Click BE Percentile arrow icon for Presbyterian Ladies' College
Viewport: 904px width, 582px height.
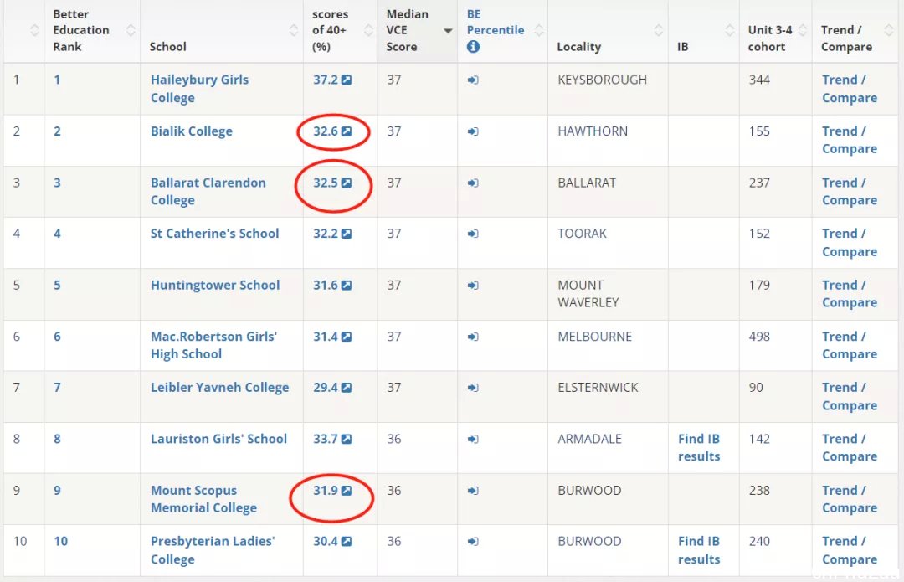click(473, 541)
